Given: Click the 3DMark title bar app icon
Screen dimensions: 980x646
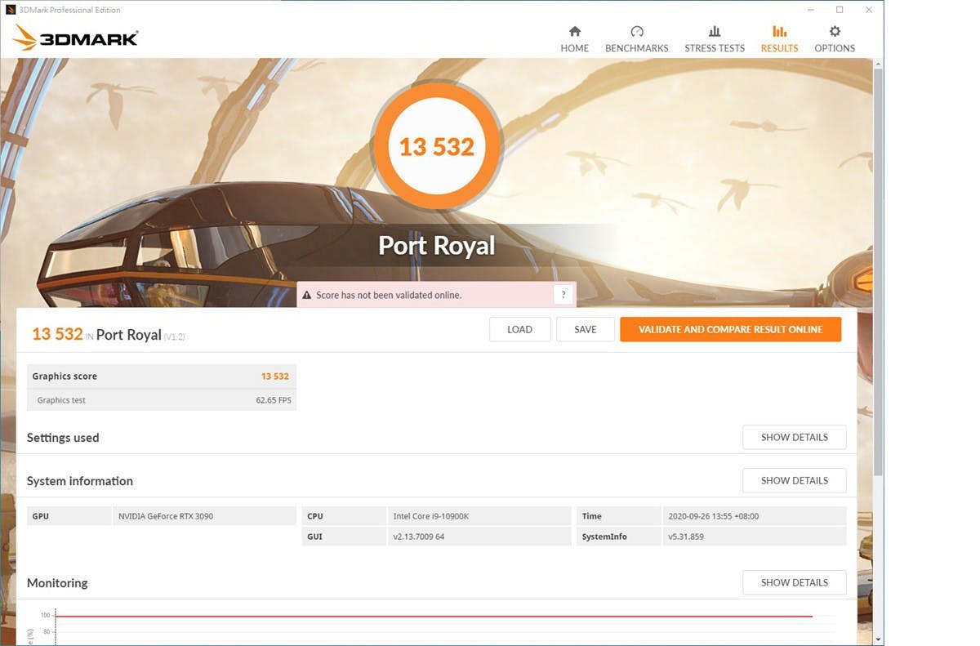Looking at the screenshot, I should click(11, 10).
